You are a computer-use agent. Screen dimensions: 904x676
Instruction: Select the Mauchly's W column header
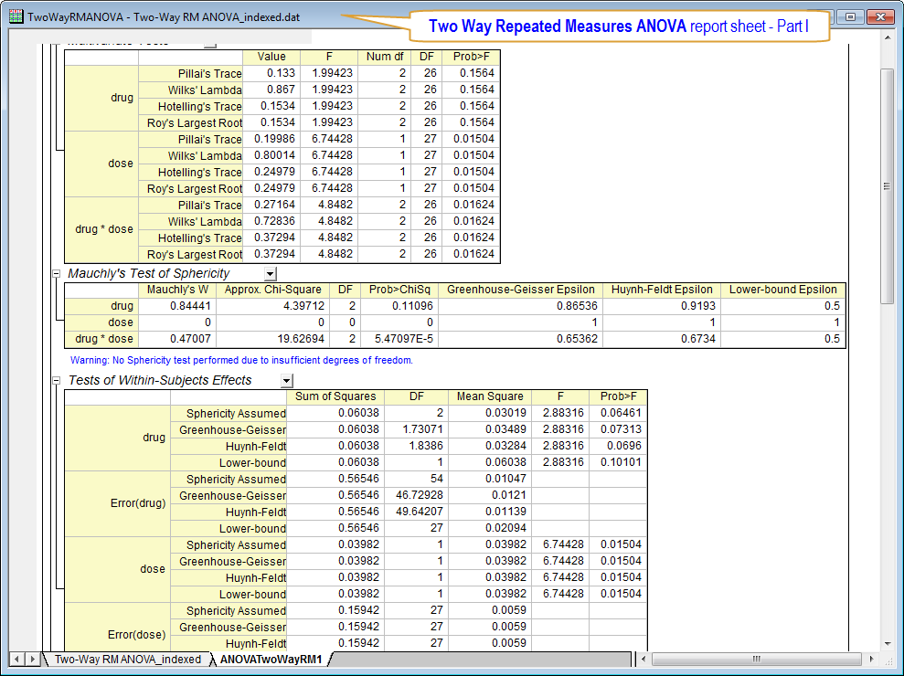point(177,290)
